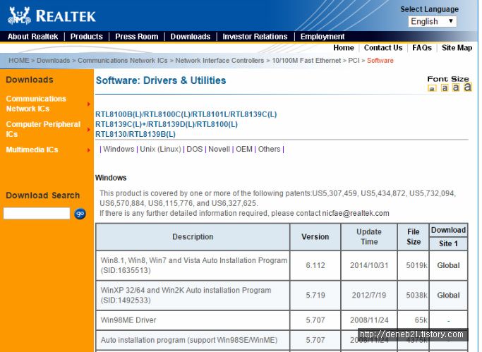Click update time 2014/10/31 cell
The width and height of the screenshot is (482, 352).
[369, 265]
